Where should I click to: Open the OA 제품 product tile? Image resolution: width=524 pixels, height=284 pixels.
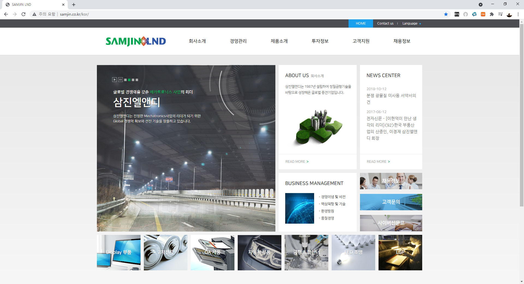pyautogui.click(x=213, y=253)
